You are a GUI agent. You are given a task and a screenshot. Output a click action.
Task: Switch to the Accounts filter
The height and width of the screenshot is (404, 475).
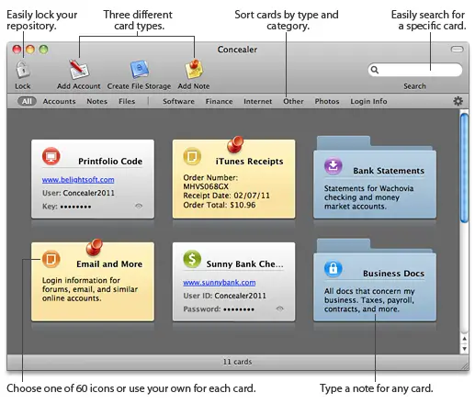[x=59, y=101]
